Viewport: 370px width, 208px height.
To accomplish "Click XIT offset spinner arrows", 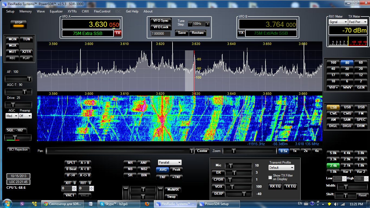I will coord(74,188).
